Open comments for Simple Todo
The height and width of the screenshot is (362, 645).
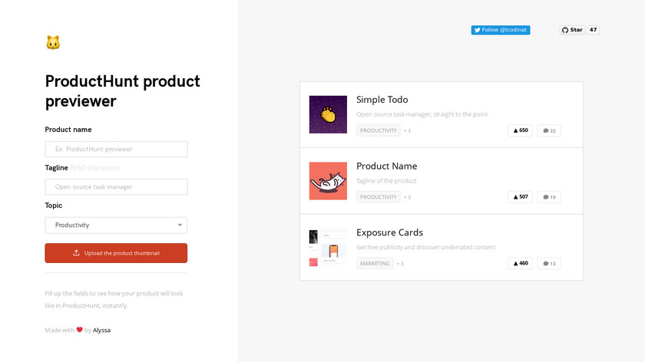tap(549, 130)
